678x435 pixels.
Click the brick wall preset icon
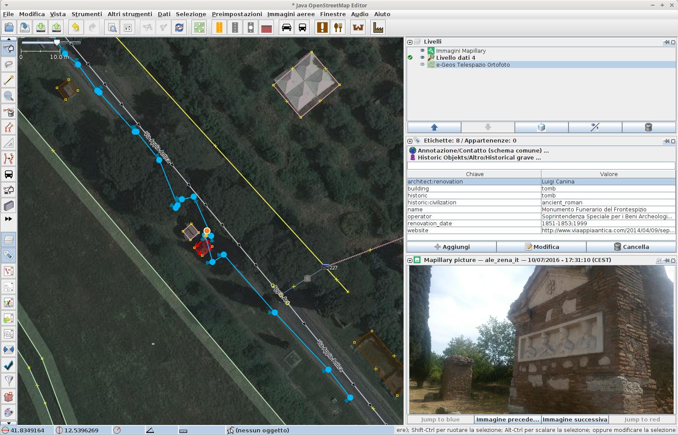(x=266, y=27)
